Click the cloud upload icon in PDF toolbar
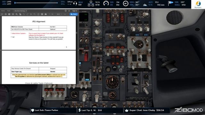 coord(6,14)
